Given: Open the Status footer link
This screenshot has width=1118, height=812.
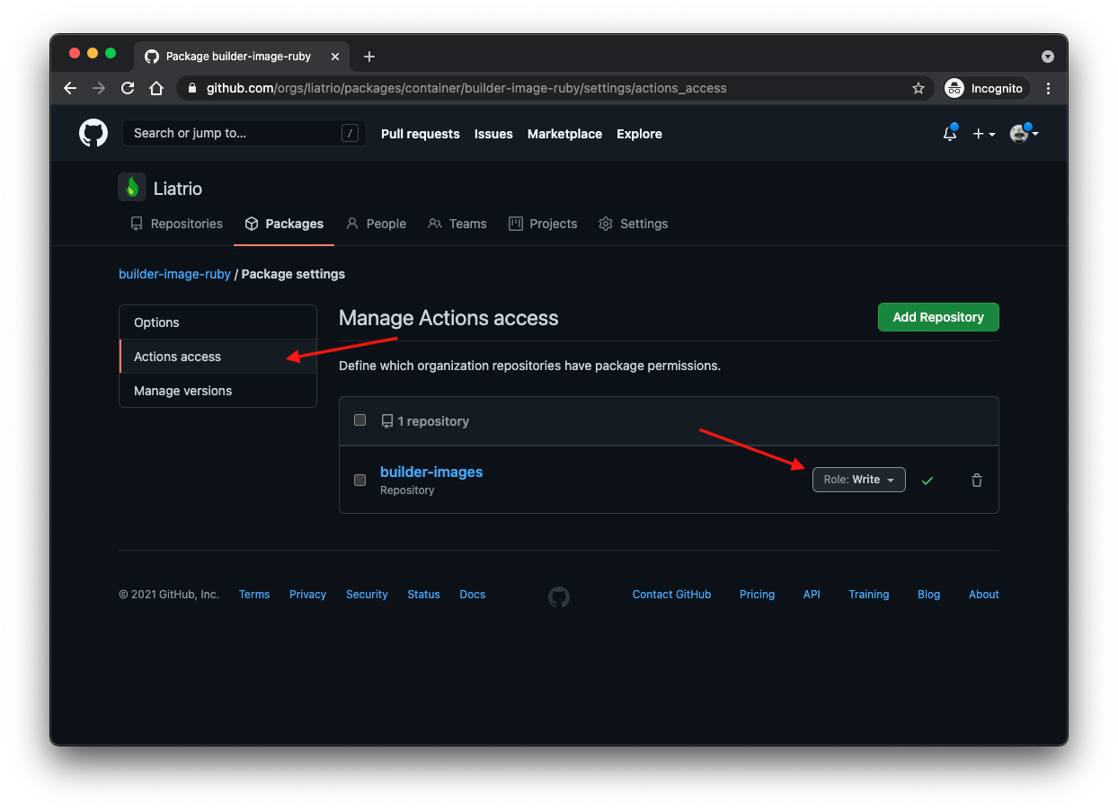Looking at the screenshot, I should [x=423, y=595].
